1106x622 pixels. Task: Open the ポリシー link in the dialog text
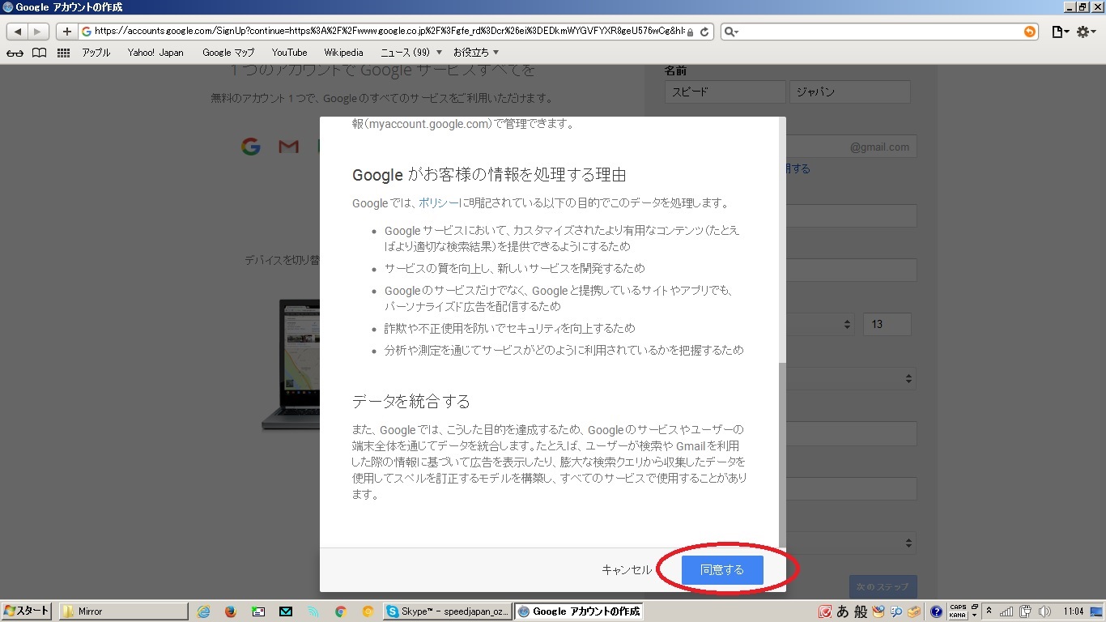point(439,203)
